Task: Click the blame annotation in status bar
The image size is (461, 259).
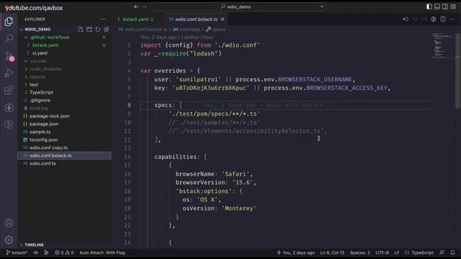Action: click(296, 253)
